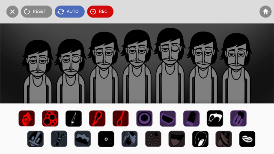The image size is (274, 154).
Task: Select the red thin looped spoon icon
Action: tap(121, 118)
